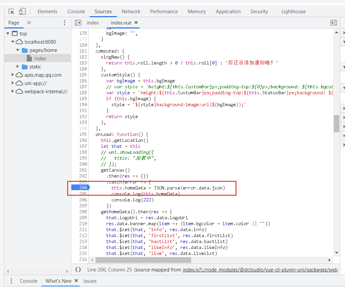This screenshot has height=287, width=345.
Task: Add a breakpoint at line 190
Action: [x=83, y=104]
